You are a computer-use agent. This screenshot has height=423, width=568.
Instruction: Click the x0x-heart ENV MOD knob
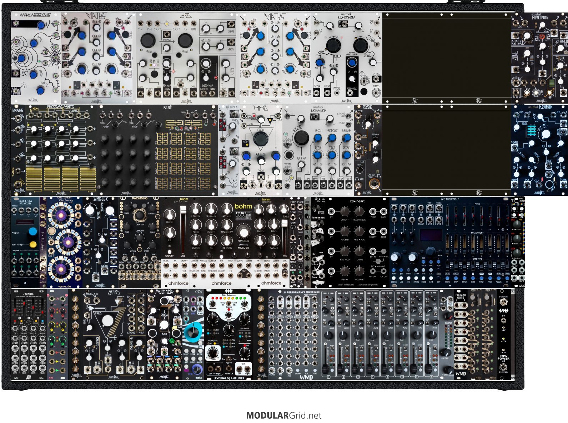tap(345, 252)
